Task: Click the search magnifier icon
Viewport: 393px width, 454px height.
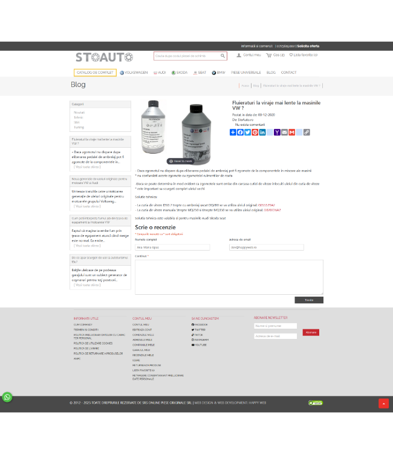Action: [x=222, y=56]
